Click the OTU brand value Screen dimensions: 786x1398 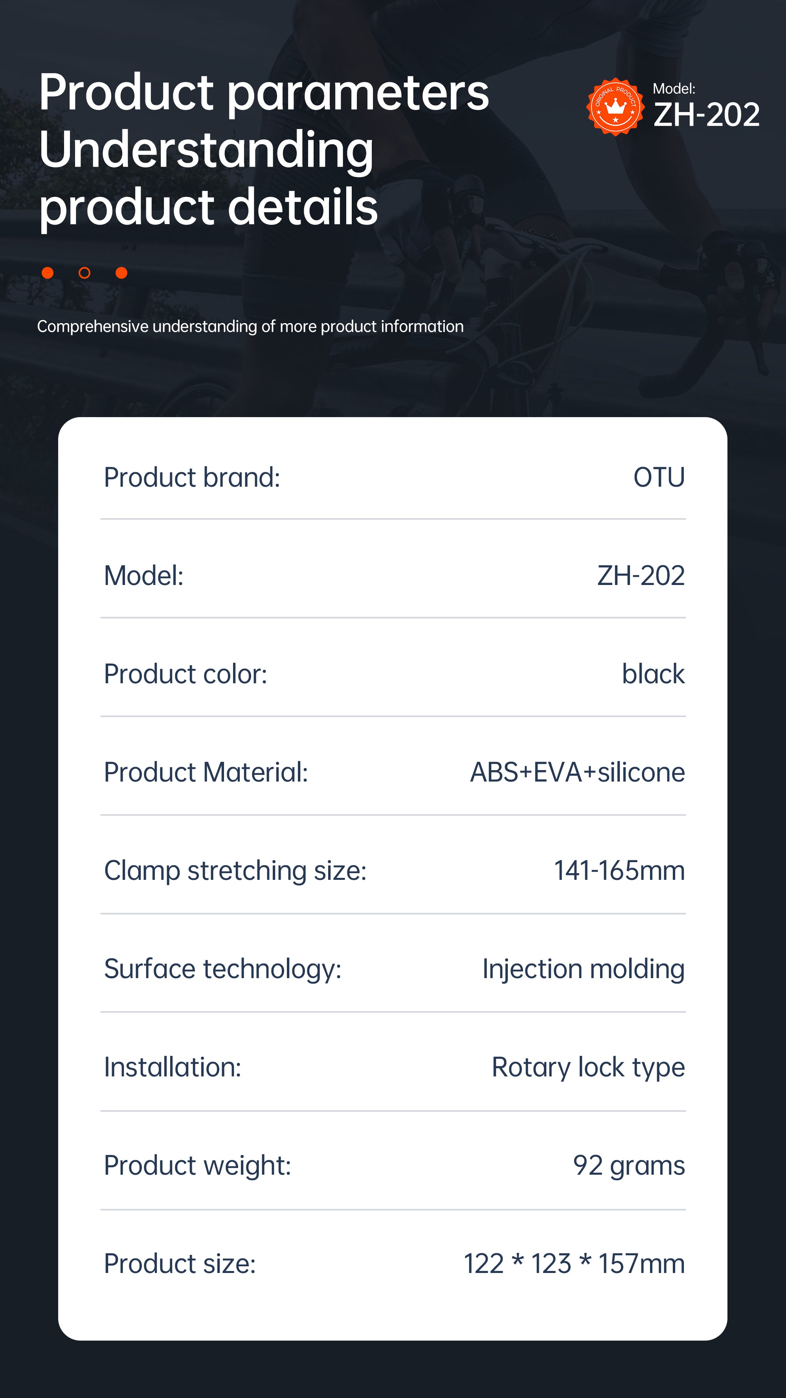click(x=659, y=478)
